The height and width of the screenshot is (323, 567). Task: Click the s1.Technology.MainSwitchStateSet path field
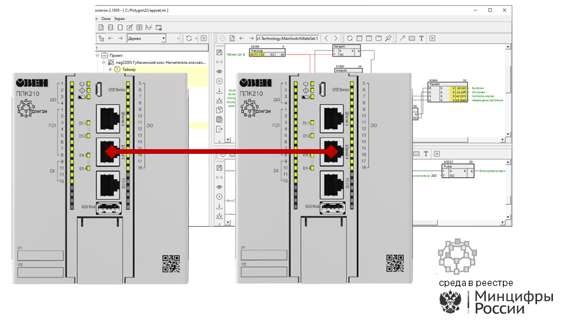pos(286,38)
